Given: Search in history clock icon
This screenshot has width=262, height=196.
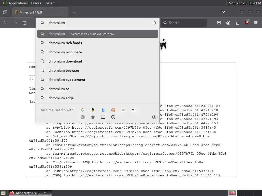Looking at the screenshot, I should (x=113, y=117).
